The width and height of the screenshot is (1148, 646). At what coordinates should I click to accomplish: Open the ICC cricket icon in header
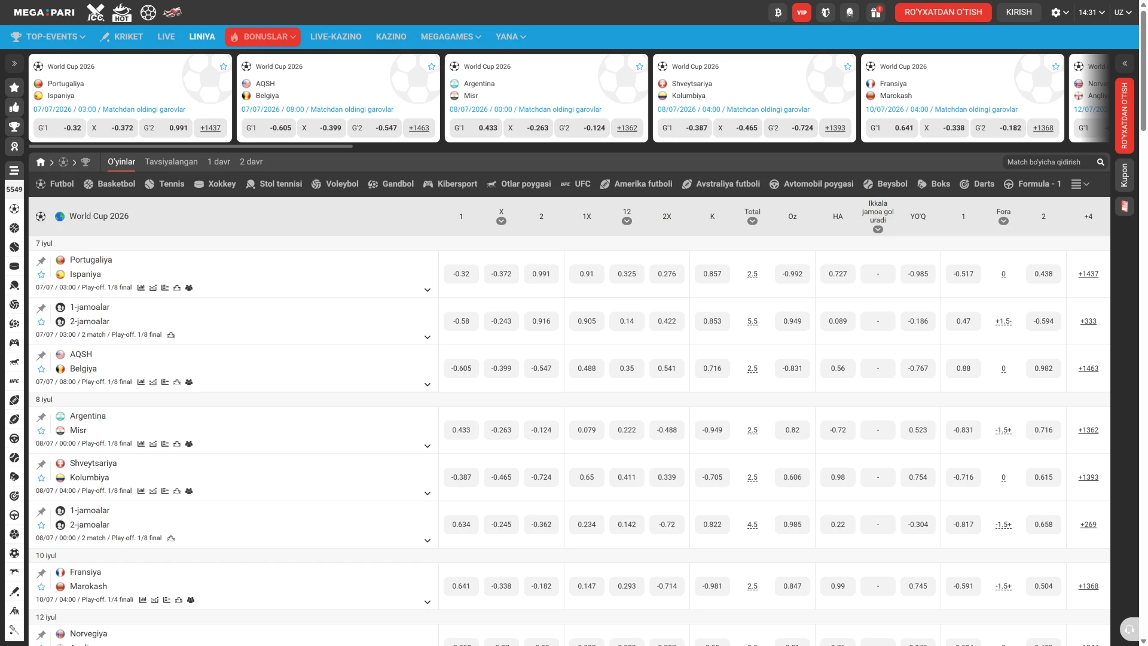point(96,12)
